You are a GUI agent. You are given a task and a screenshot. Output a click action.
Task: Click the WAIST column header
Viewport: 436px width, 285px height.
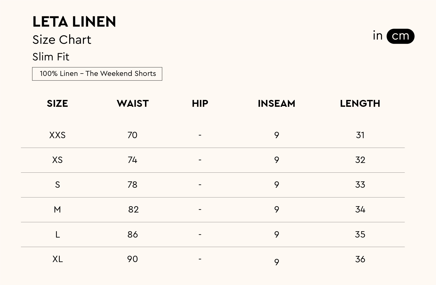[133, 104]
